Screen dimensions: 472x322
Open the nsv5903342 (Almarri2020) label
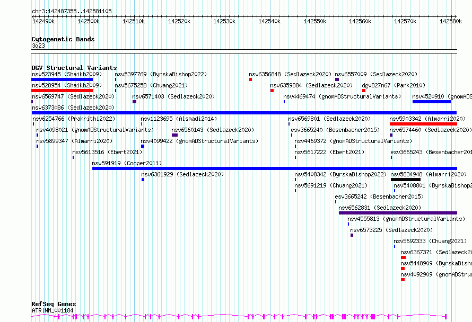pyautogui.click(x=427, y=119)
